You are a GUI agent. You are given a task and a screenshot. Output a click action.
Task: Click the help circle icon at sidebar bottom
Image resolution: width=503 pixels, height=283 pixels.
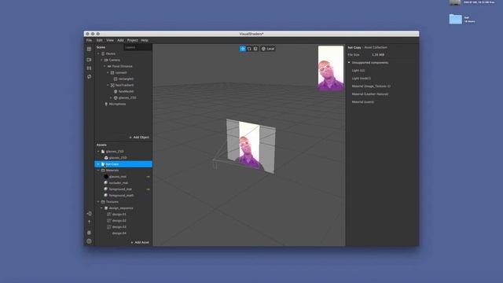(x=89, y=241)
